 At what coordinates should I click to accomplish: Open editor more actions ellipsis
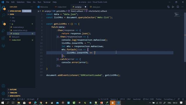pyautogui.click(x=183, y=7)
